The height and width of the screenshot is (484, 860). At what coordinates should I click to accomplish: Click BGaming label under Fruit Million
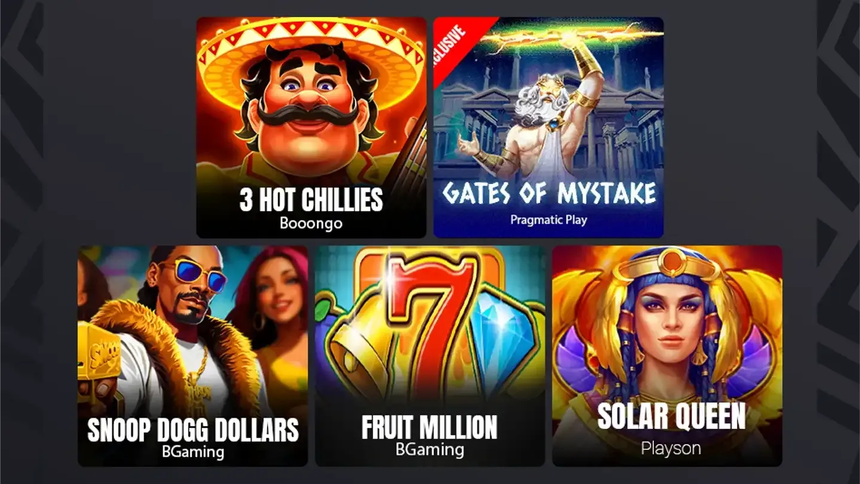[430, 449]
